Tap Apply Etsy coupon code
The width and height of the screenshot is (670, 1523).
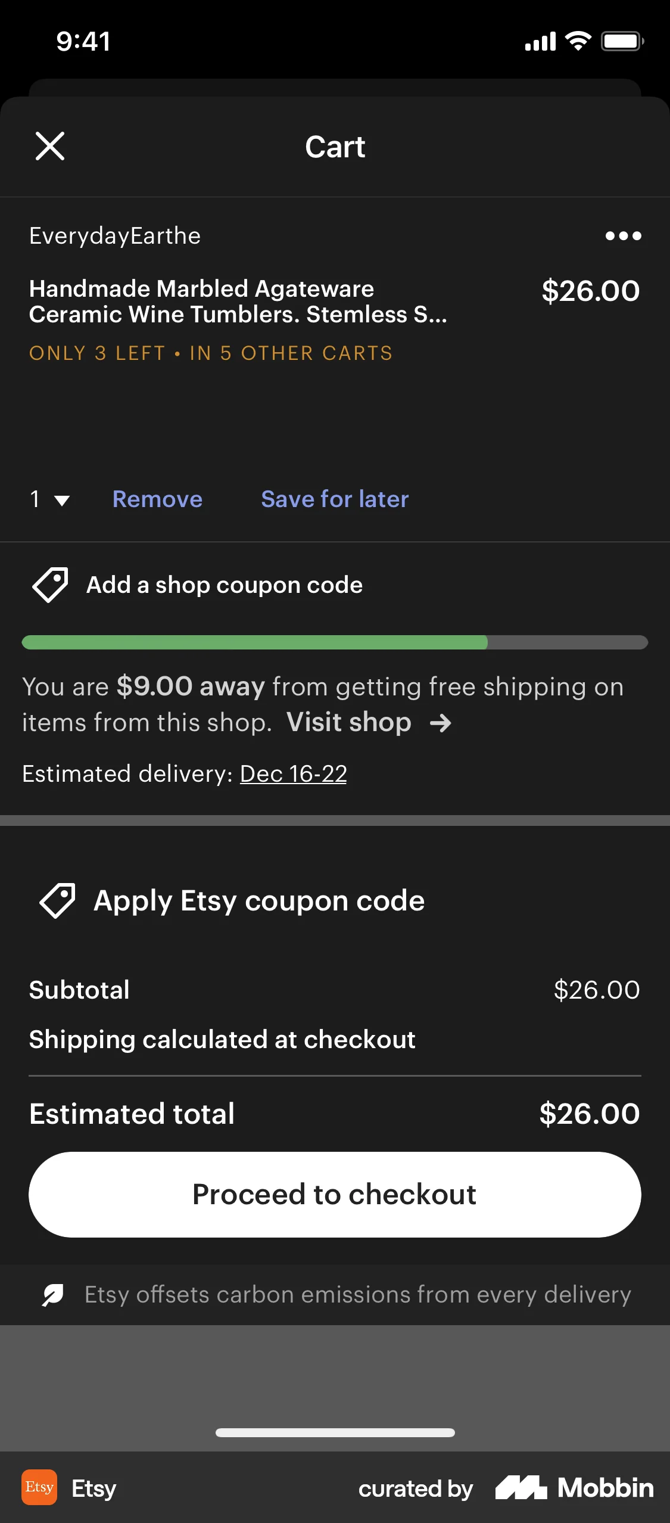pos(258,900)
